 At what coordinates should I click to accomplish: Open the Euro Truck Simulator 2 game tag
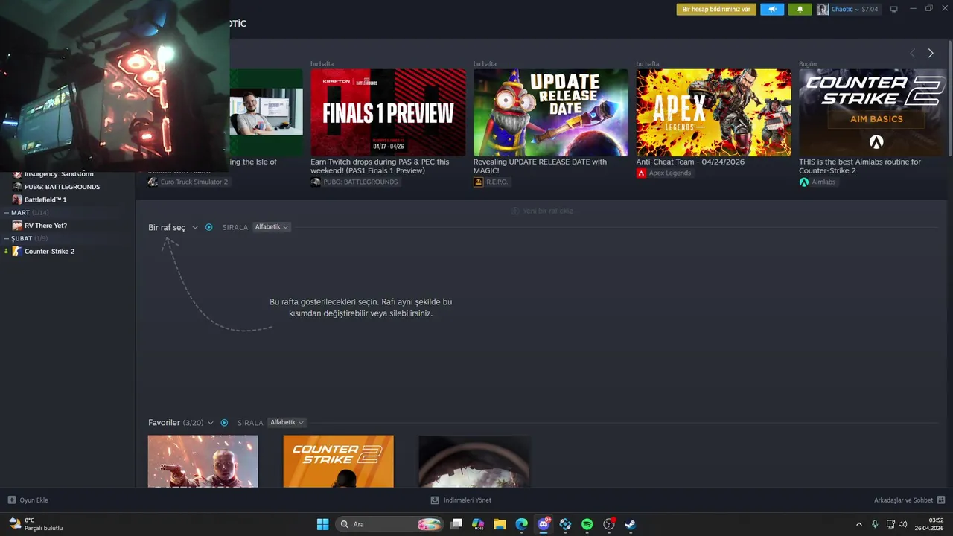click(188, 182)
